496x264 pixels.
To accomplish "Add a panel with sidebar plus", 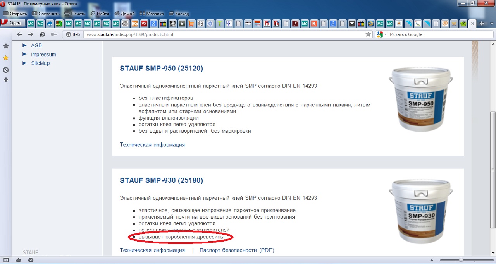I will coord(6,80).
